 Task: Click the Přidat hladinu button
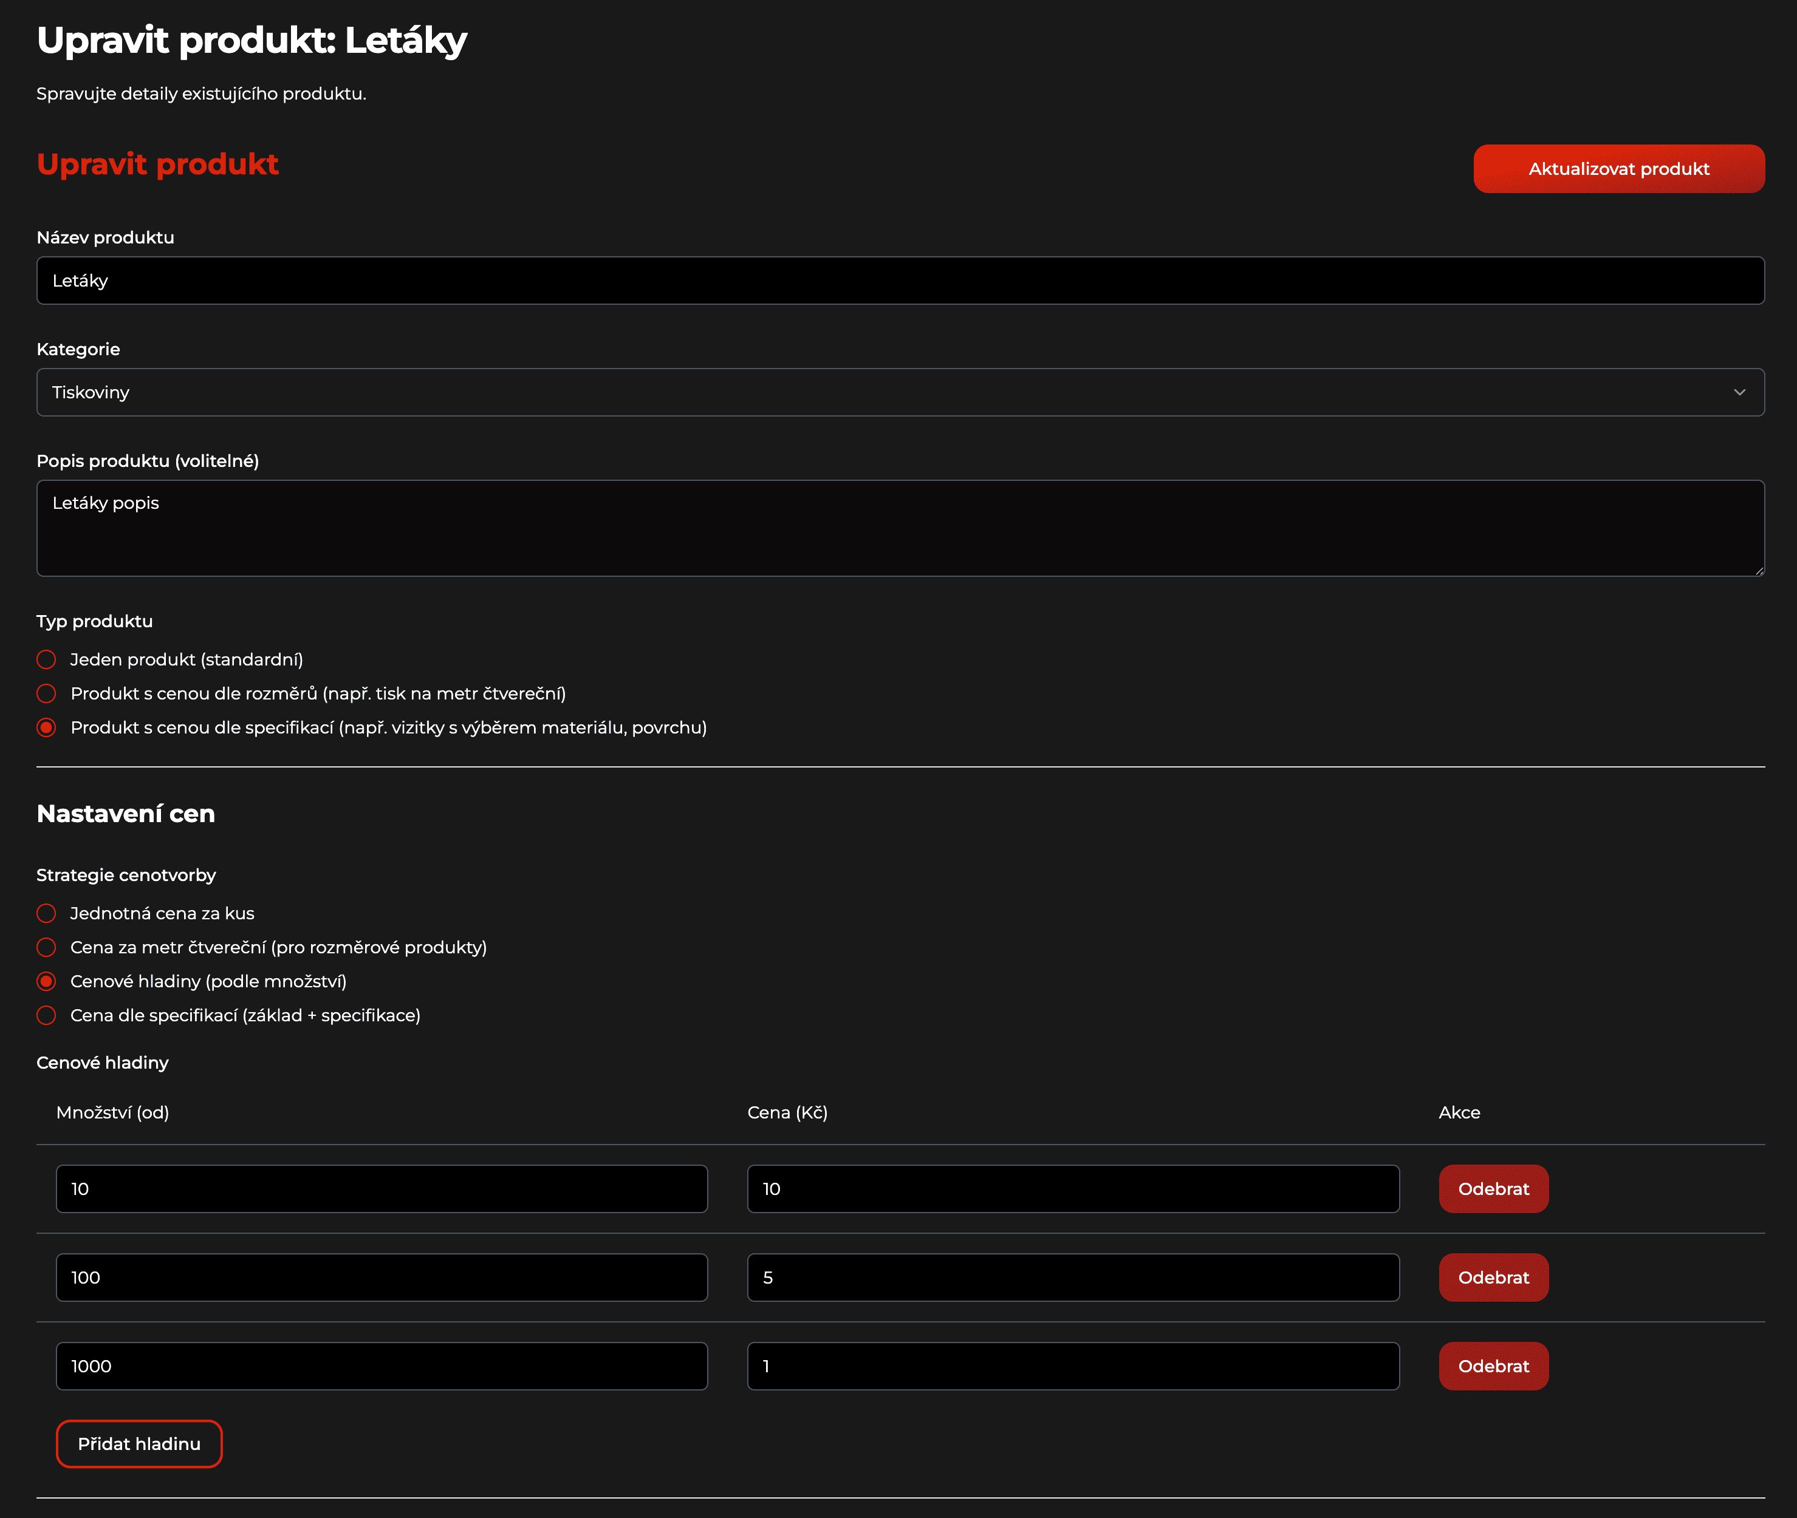pyautogui.click(x=139, y=1443)
